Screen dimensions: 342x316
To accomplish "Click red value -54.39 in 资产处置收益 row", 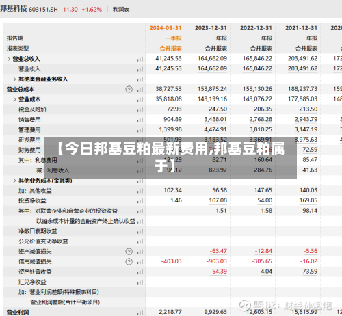I will 218,272.
